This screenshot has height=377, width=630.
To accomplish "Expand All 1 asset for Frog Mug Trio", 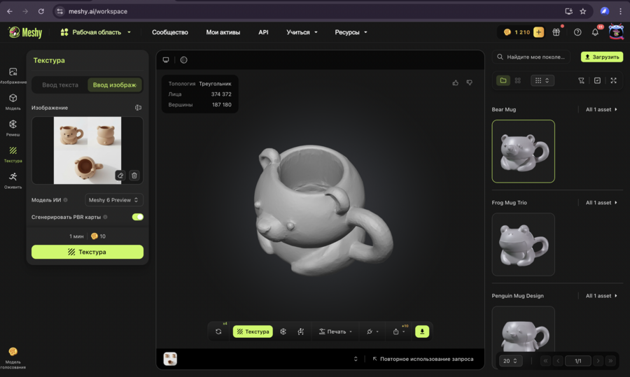I will click(x=601, y=202).
